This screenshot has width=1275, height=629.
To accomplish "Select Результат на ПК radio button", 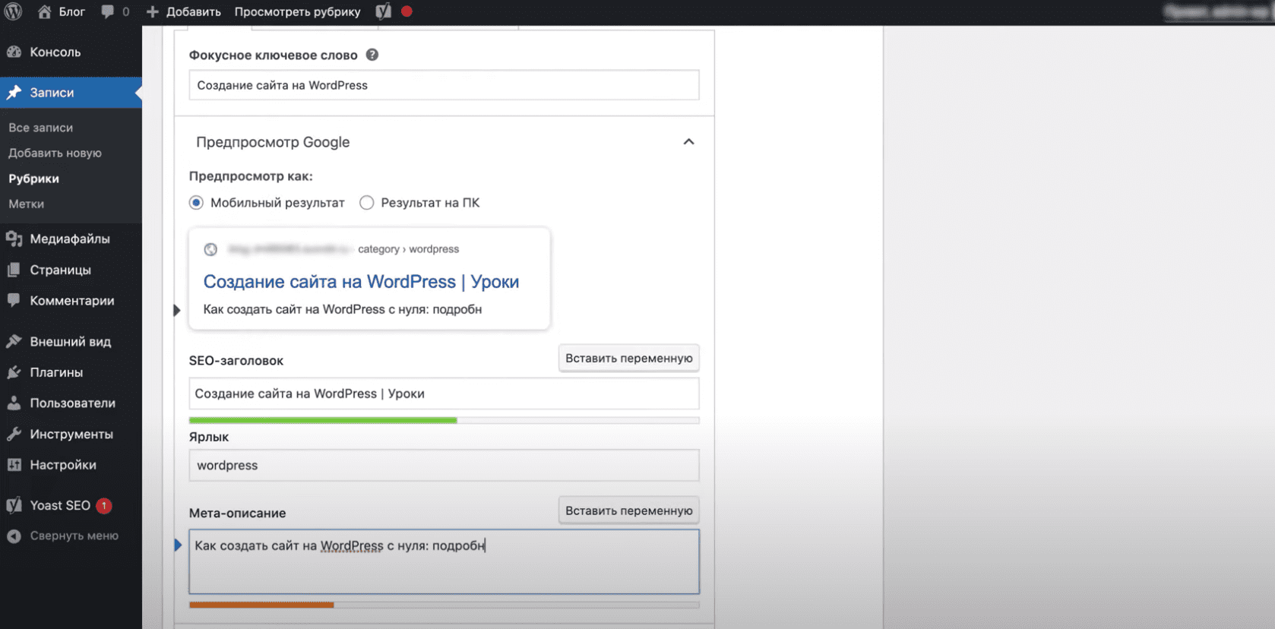I will point(367,203).
